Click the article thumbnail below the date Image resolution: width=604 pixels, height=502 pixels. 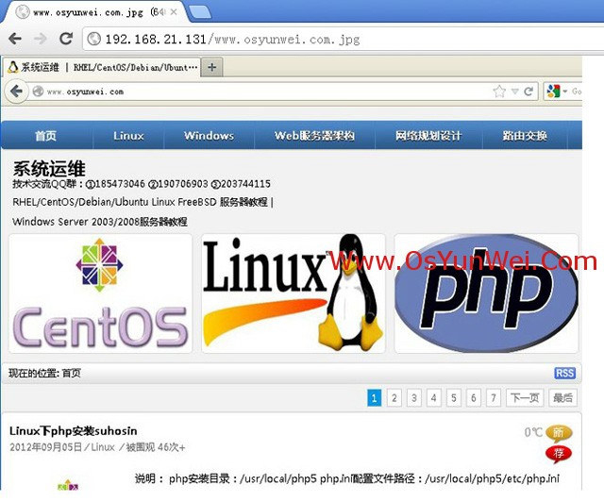tap(68, 486)
